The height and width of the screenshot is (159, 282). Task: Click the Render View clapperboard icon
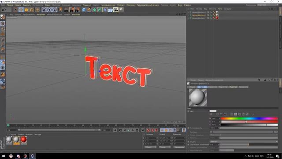[x=67, y=10]
